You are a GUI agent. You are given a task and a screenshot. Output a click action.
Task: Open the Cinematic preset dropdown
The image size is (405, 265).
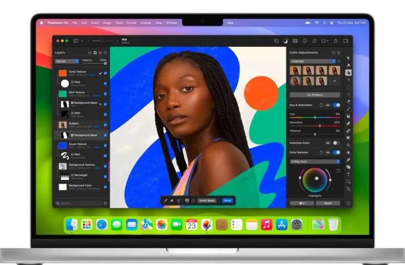click(313, 62)
